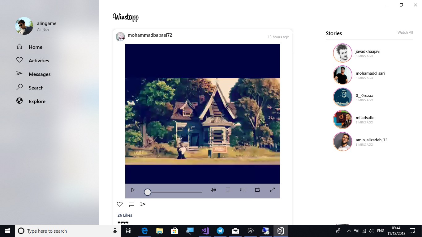Click the feed vertical scrollbar
The image size is (422, 237).
pos(293,43)
